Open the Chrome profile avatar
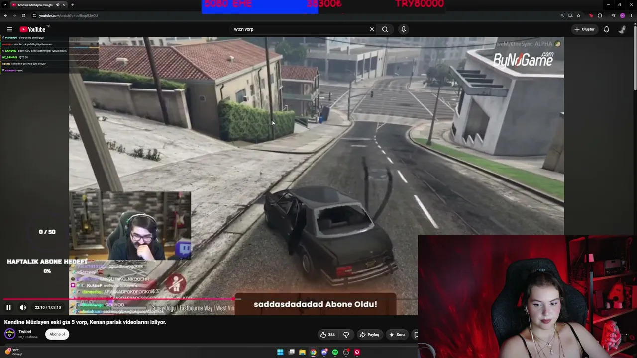The height and width of the screenshot is (358, 637). click(x=622, y=15)
